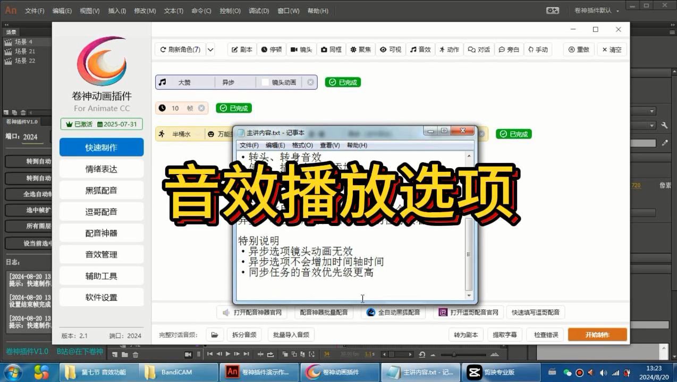The width and height of the screenshot is (677, 382).
Task: Enable the 镜头动画 checkbox
Action: tap(265, 82)
